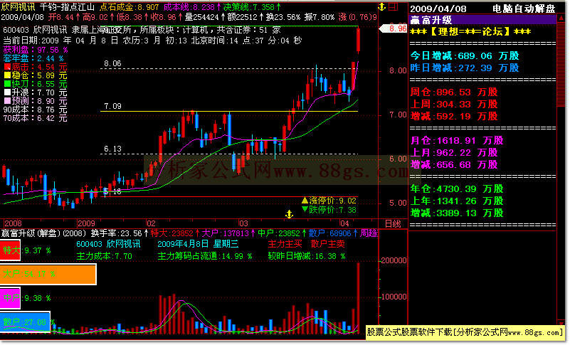This screenshot has height=345, width=570.
Task: Click the 200000 volume axis label
Action: (394, 260)
